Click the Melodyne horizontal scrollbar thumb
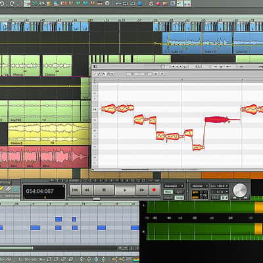263x263 pixels. pos(135,170)
